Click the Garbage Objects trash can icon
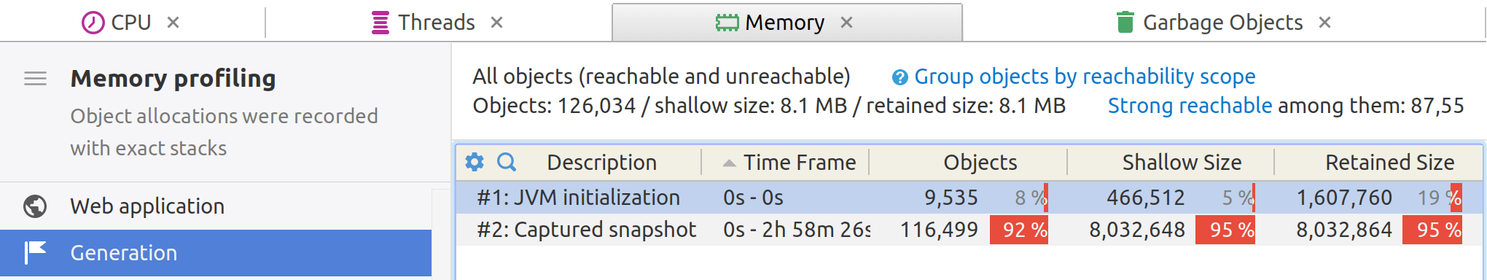 pyautogui.click(x=1125, y=23)
